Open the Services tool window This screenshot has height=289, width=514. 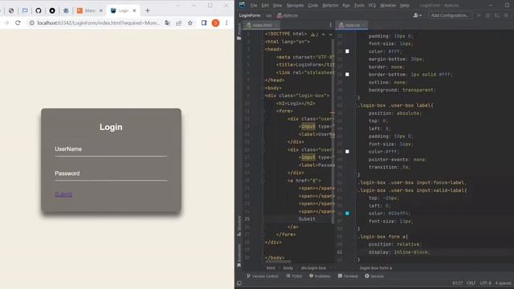click(x=374, y=276)
